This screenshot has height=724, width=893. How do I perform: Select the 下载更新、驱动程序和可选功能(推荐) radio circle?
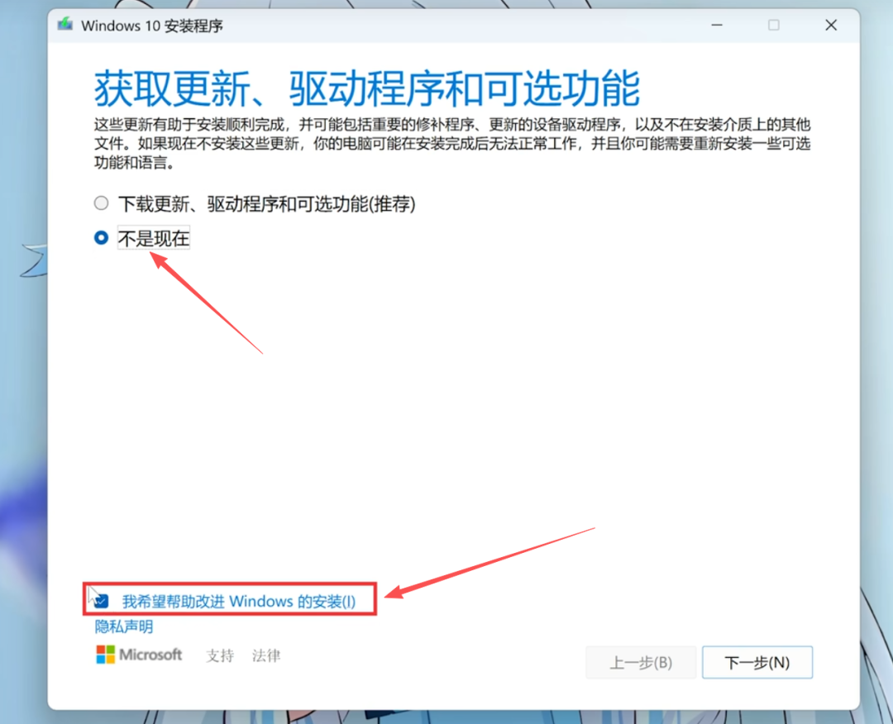[101, 203]
